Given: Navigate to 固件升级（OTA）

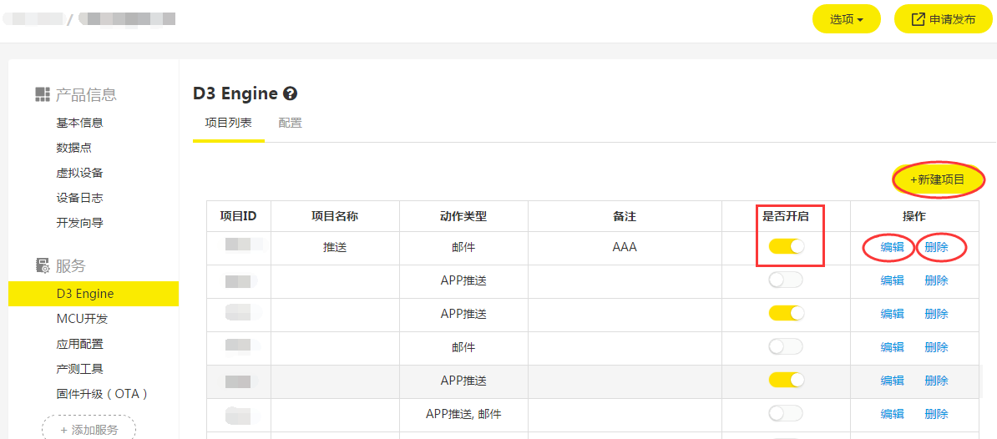Looking at the screenshot, I should click(x=102, y=394).
